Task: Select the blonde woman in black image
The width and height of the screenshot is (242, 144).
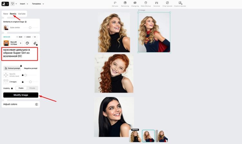Action: pyautogui.click(x=114, y=32)
